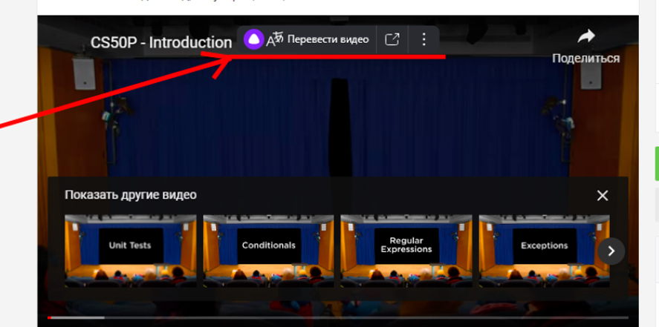Click the purple Alice assistant icon
The image size is (659, 327).
[254, 39]
